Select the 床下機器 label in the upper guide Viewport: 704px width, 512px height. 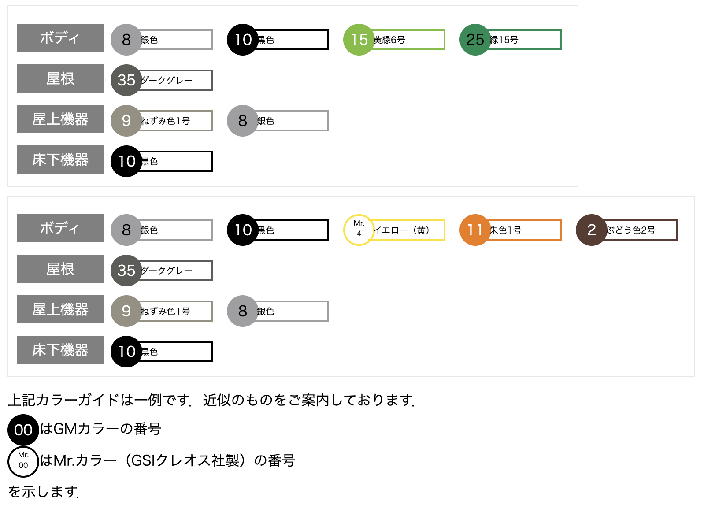[x=60, y=160]
